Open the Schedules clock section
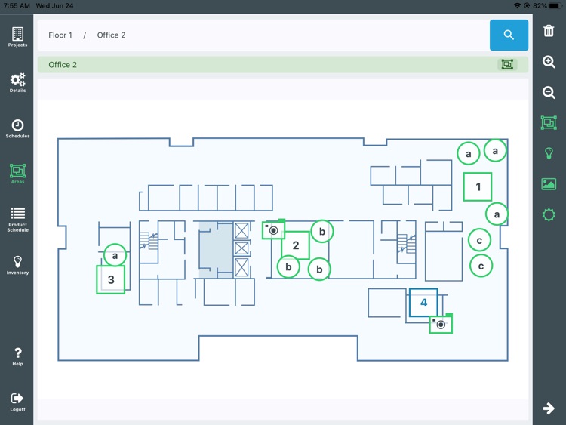This screenshot has width=566, height=425. click(17, 128)
